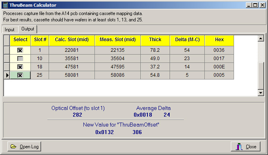
Task: Click measured slot value 35604
Action: 117,59
